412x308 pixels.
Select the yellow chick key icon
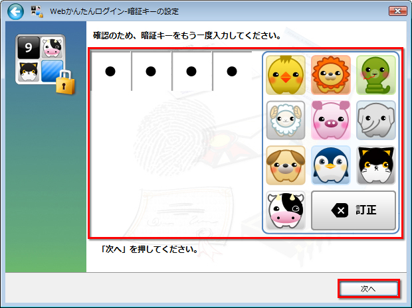click(x=286, y=75)
